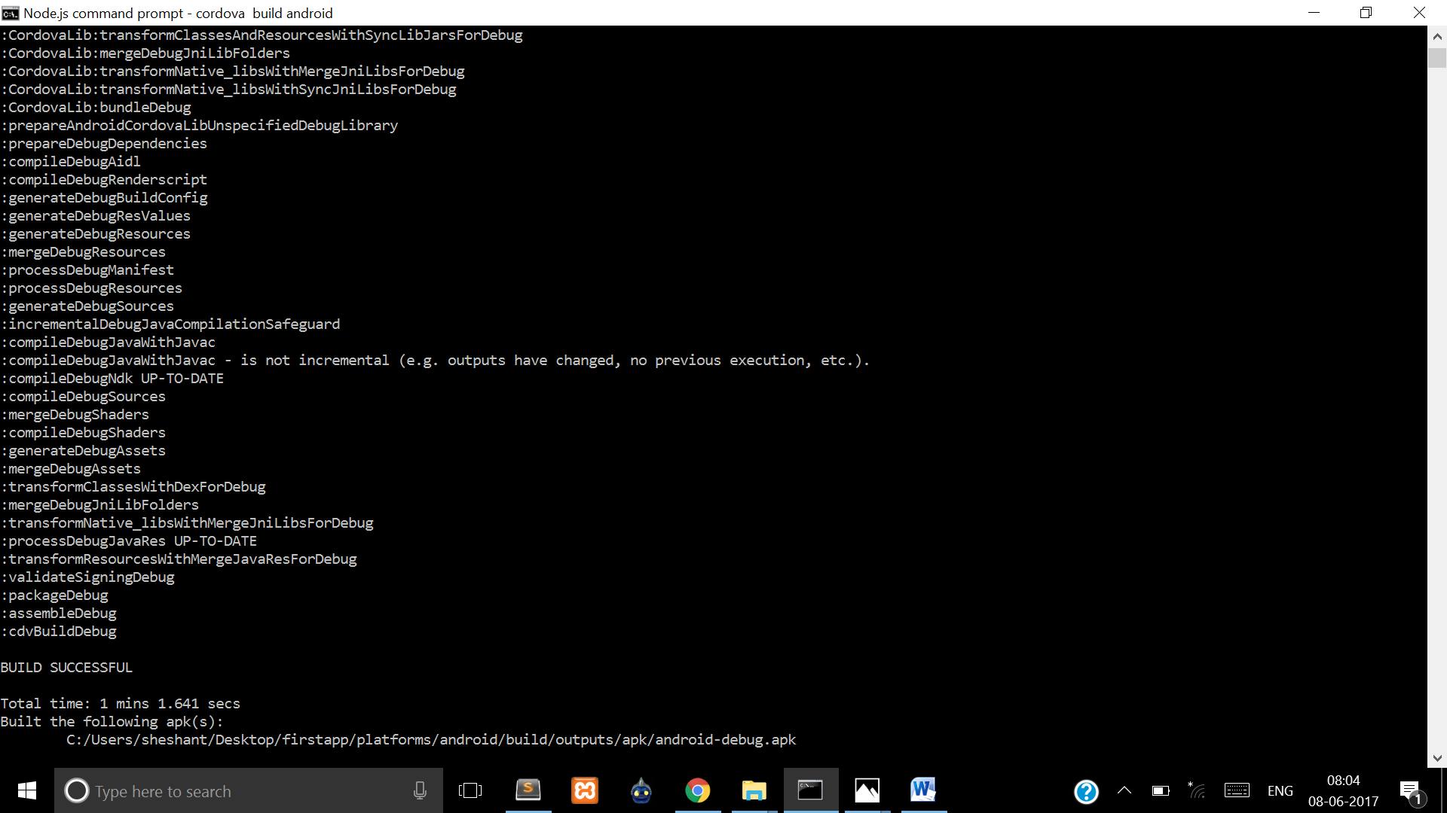Open File Explorer from the taskbar

coord(754,790)
